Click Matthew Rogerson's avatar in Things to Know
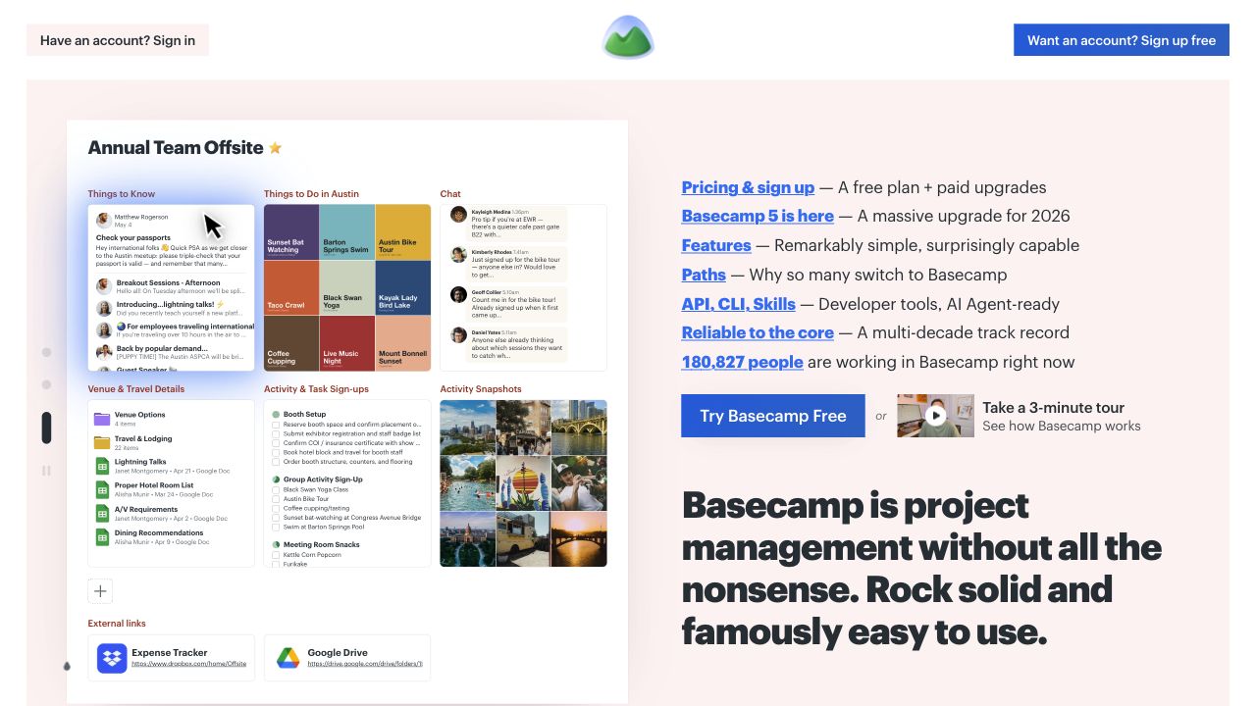 pos(103,221)
